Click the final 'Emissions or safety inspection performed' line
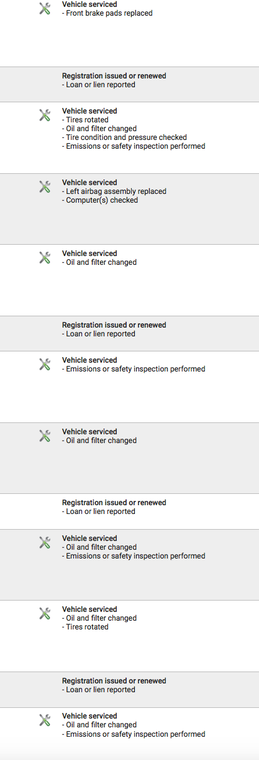The width and height of the screenshot is (259, 760). pyautogui.click(x=134, y=734)
